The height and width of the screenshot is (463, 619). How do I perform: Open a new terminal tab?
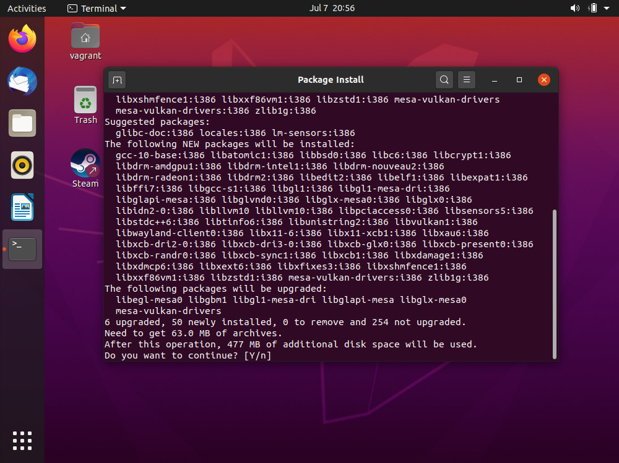pos(117,80)
